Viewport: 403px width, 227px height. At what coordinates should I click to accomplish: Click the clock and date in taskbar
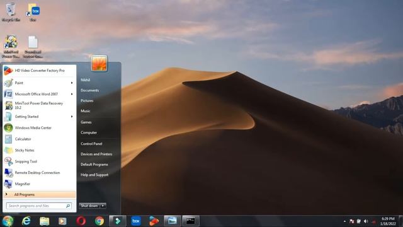388,221
